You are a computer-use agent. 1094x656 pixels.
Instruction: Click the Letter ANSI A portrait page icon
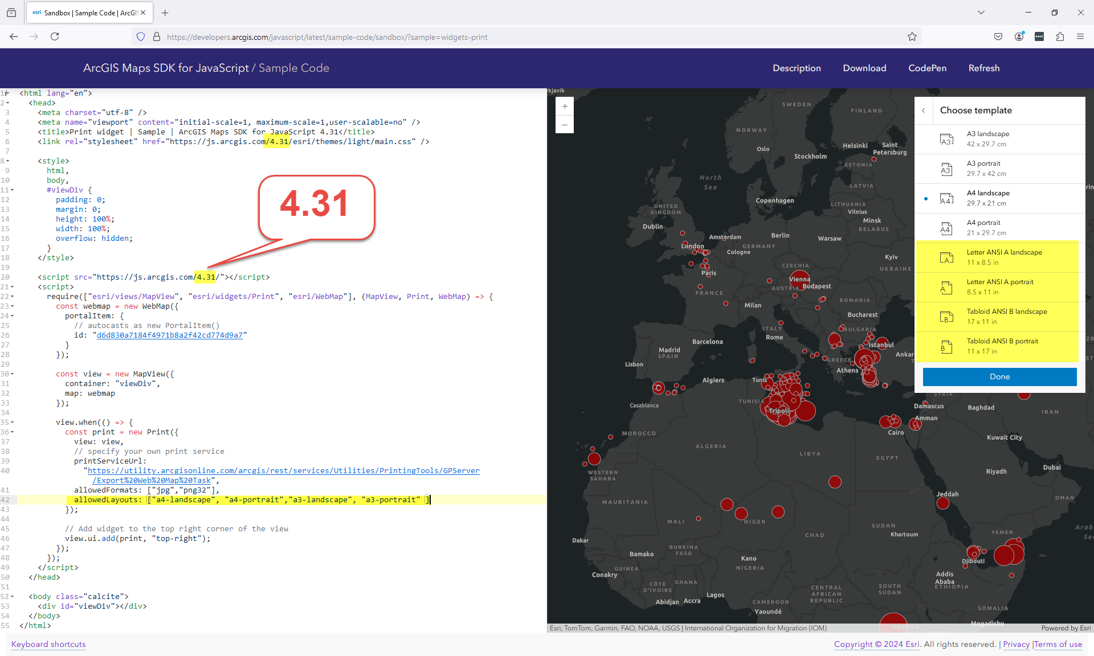click(x=946, y=287)
